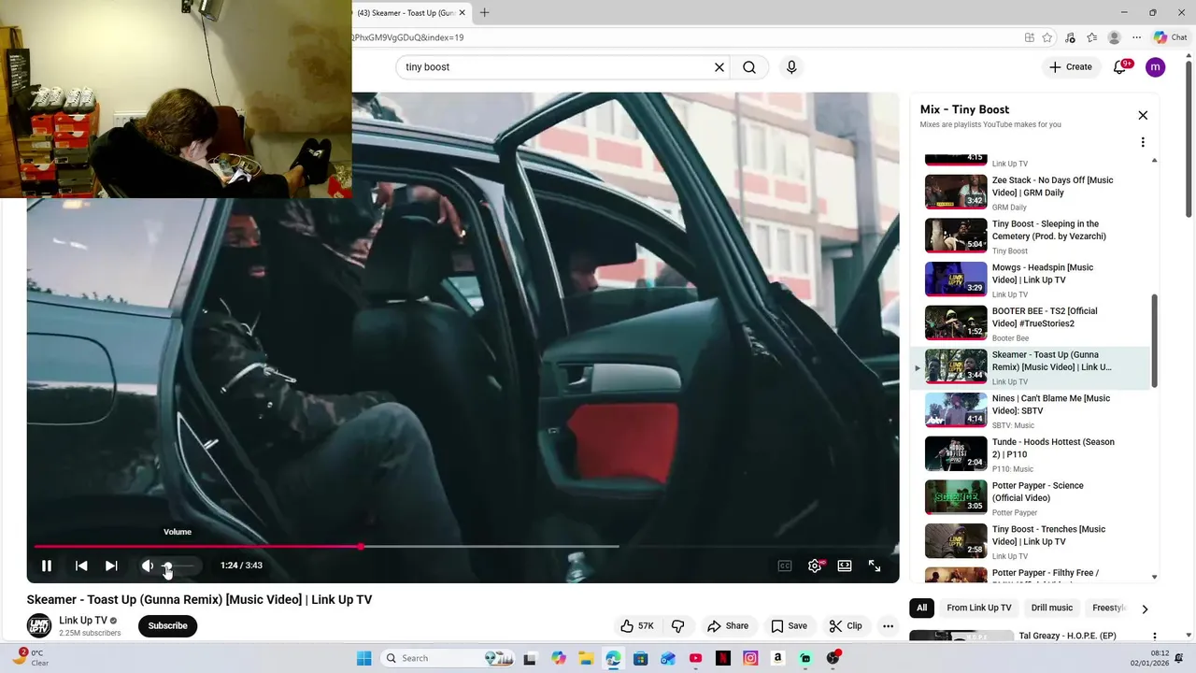
Task: Select 'From Link Up TV' chip
Action: (x=978, y=608)
